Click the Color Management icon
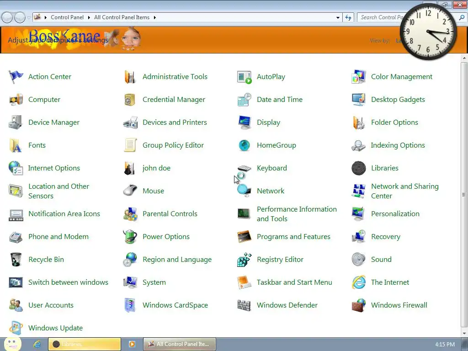The image size is (468, 351). coord(358,77)
